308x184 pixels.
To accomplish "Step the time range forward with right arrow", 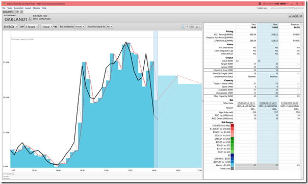I will [56, 26].
